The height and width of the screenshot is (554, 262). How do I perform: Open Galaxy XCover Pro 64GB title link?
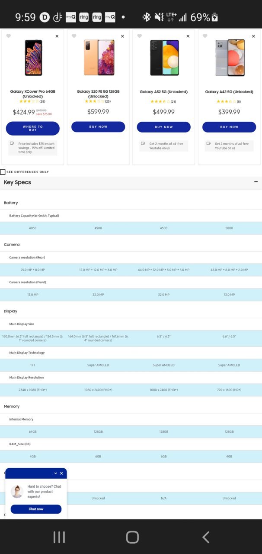pyautogui.click(x=33, y=94)
